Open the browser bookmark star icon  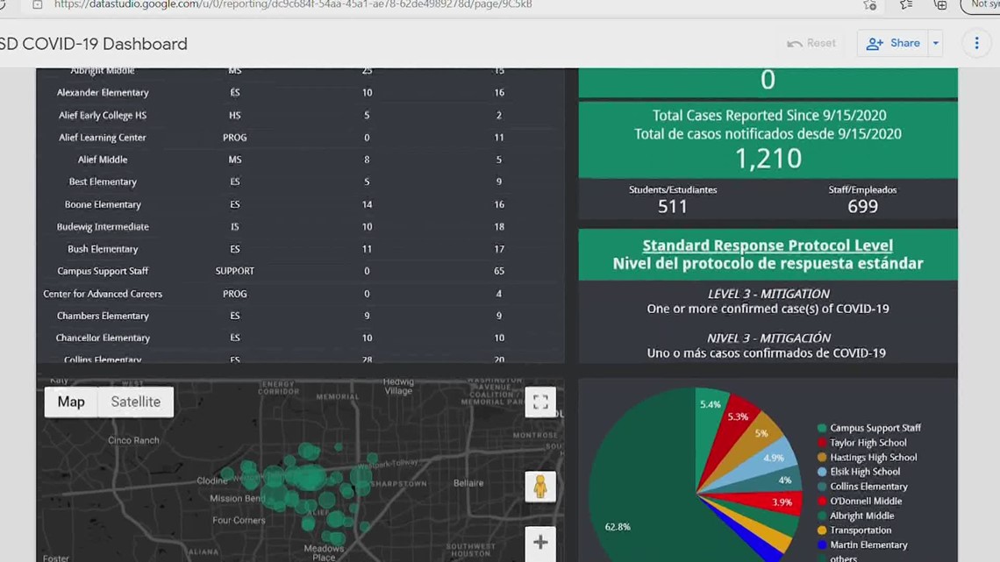click(x=870, y=5)
